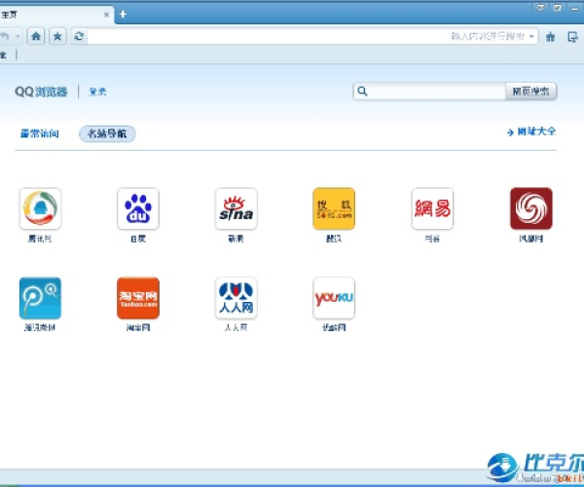Click the web search 网页搜索 button

530,92
